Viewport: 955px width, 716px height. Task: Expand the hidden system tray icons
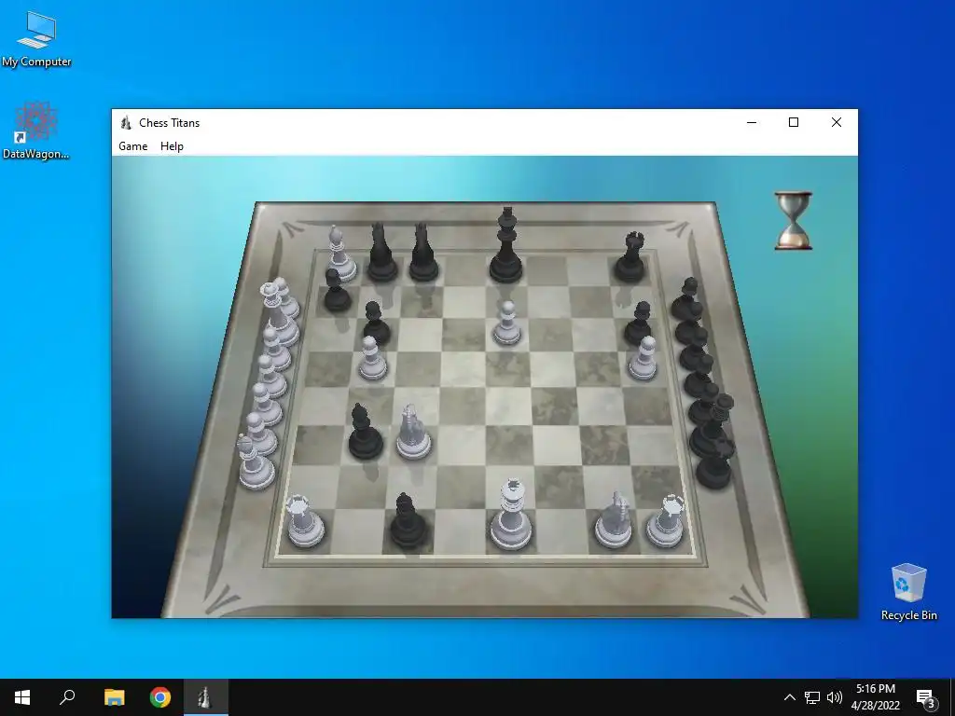(x=789, y=697)
